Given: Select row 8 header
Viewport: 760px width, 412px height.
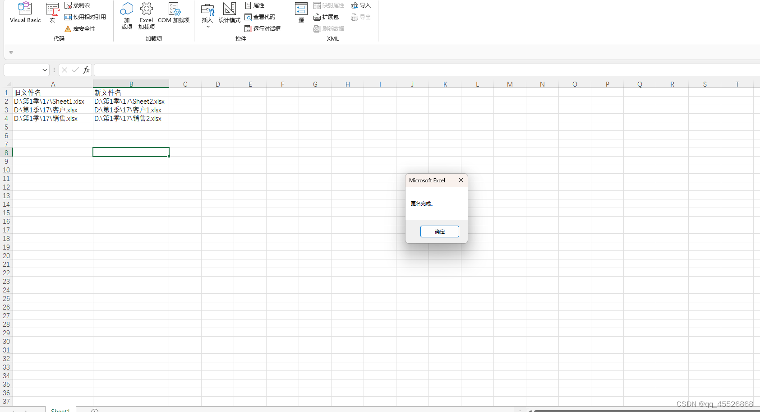Looking at the screenshot, I should click(6, 153).
